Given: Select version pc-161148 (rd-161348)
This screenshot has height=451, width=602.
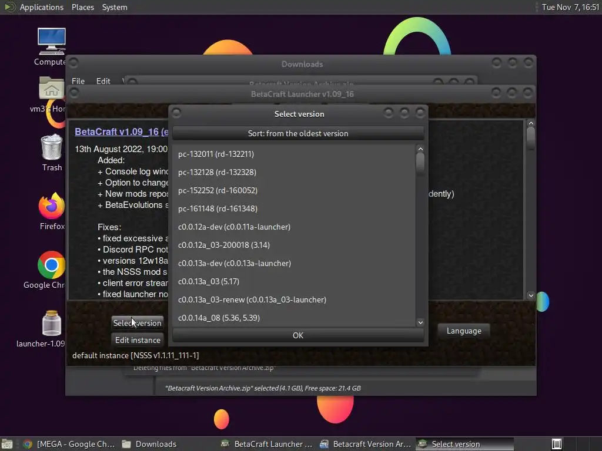Looking at the screenshot, I should coord(294,208).
